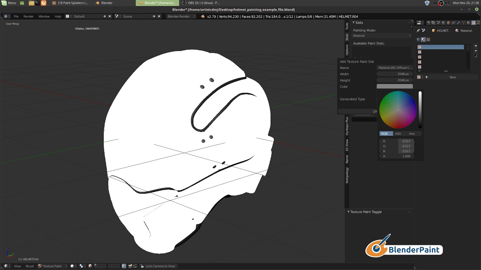Open the viewport shading sphere dropdown

[74, 266]
